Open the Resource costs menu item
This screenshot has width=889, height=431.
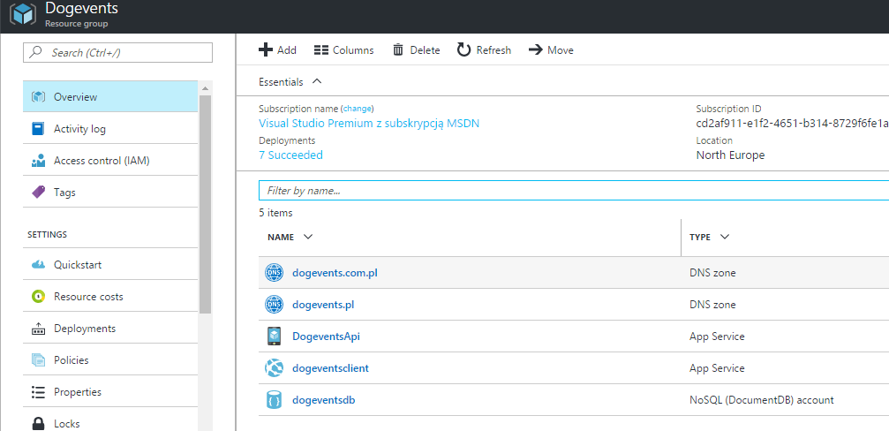88,297
